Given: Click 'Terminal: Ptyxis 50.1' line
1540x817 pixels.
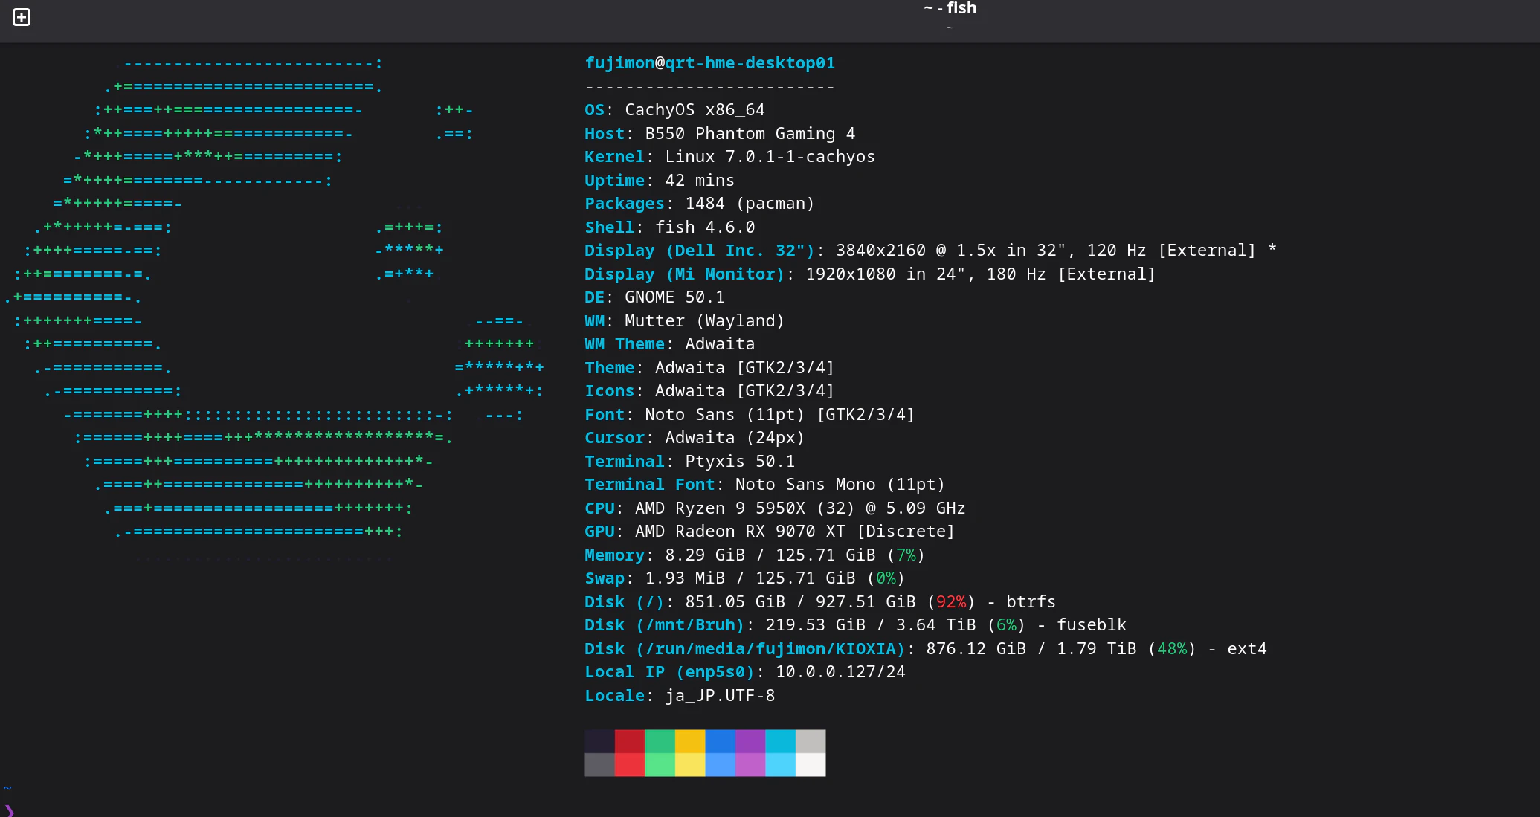Looking at the screenshot, I should [690, 462].
